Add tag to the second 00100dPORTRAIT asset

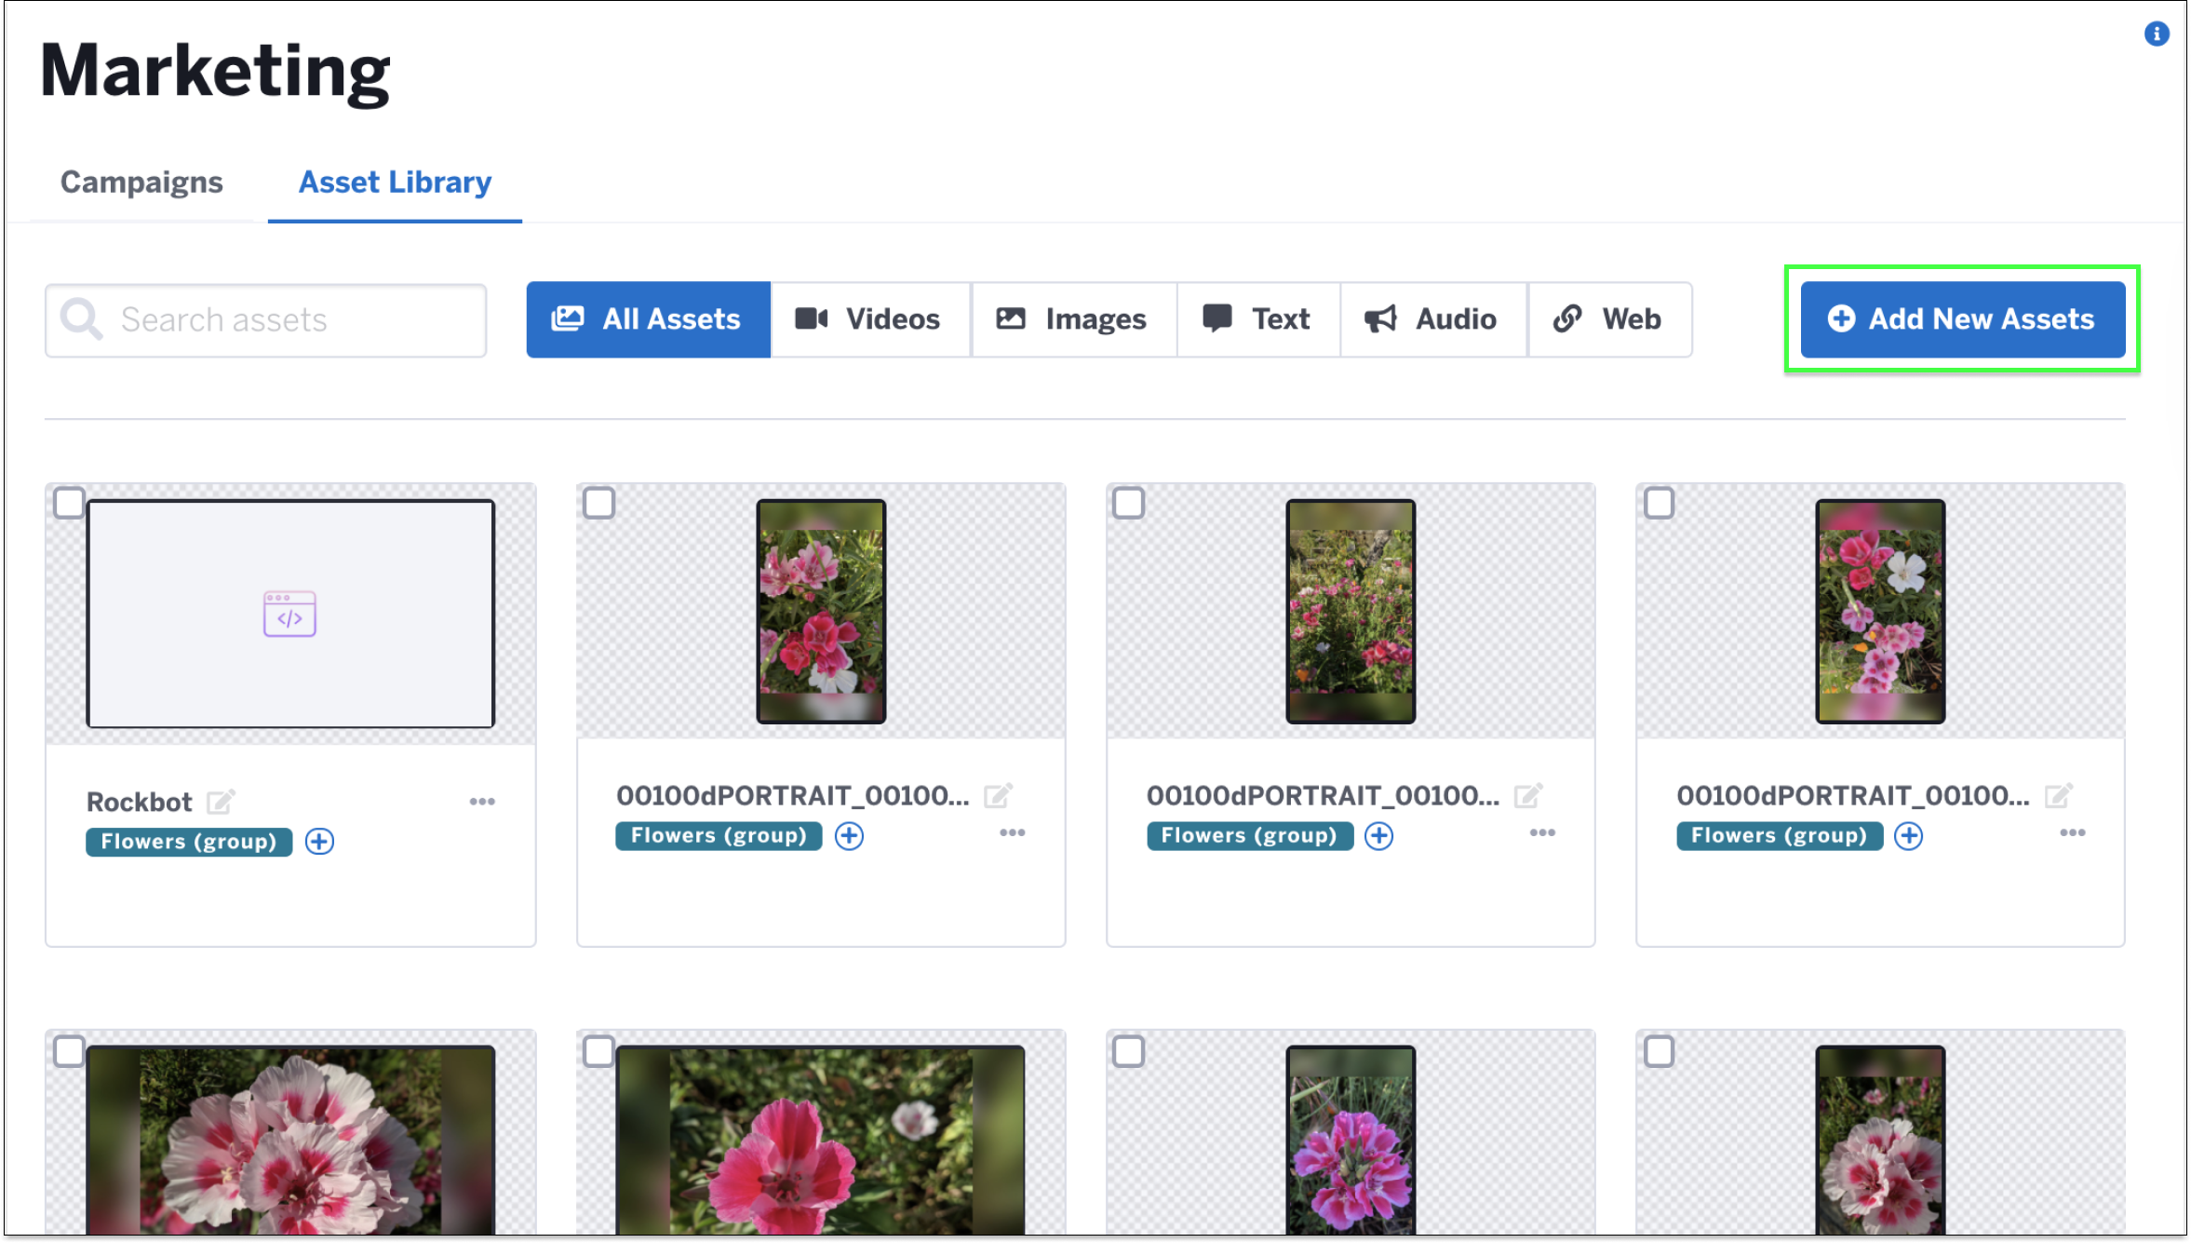pos(1378,836)
